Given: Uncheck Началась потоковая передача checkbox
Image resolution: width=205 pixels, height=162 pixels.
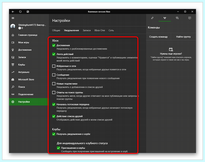Looking at the screenshot, I should pyautogui.click(x=54, y=104).
